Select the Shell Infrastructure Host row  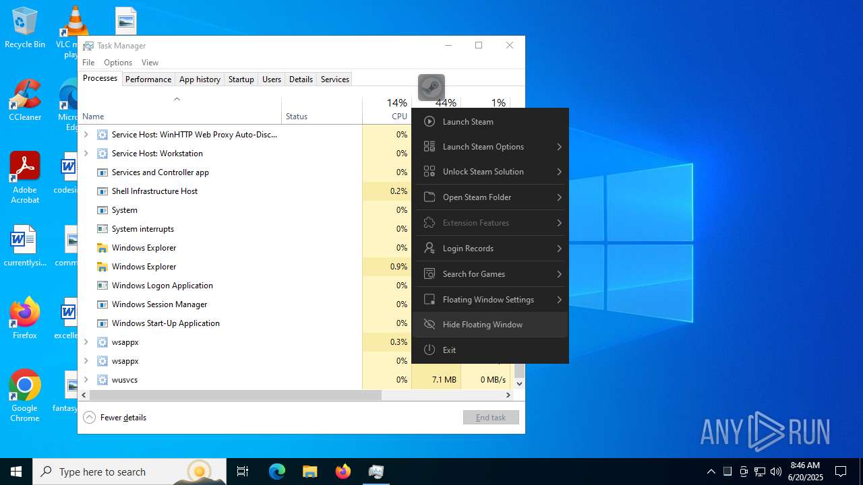(x=245, y=191)
